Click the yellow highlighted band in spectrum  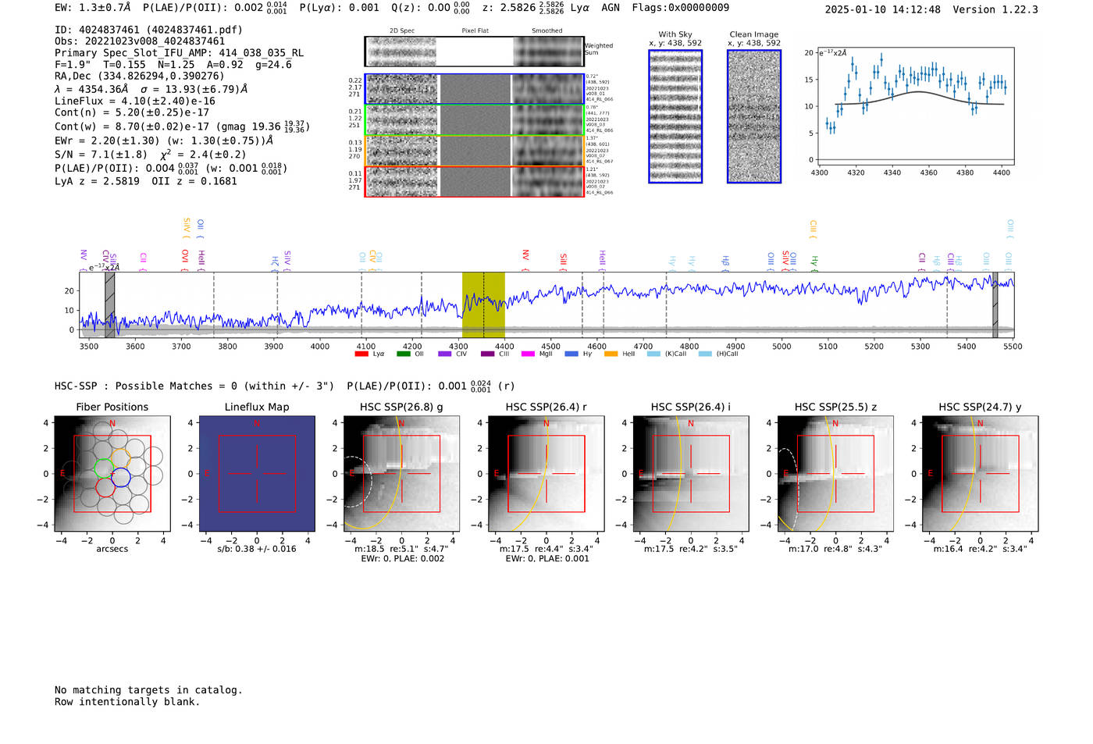click(483, 305)
